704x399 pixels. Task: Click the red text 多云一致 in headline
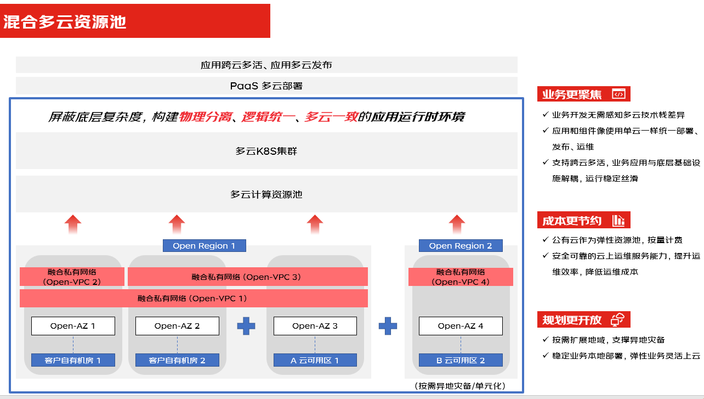(x=331, y=117)
